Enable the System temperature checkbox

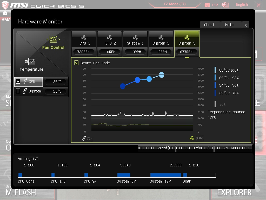pos(18,91)
